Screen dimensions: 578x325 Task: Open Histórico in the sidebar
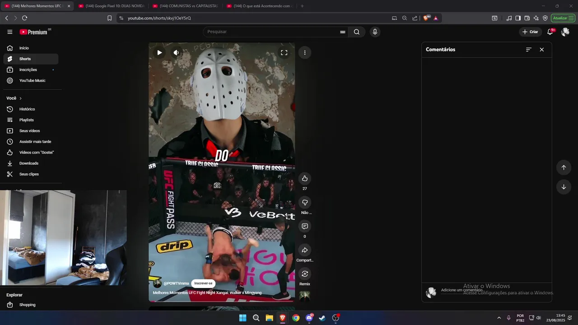tap(31, 109)
